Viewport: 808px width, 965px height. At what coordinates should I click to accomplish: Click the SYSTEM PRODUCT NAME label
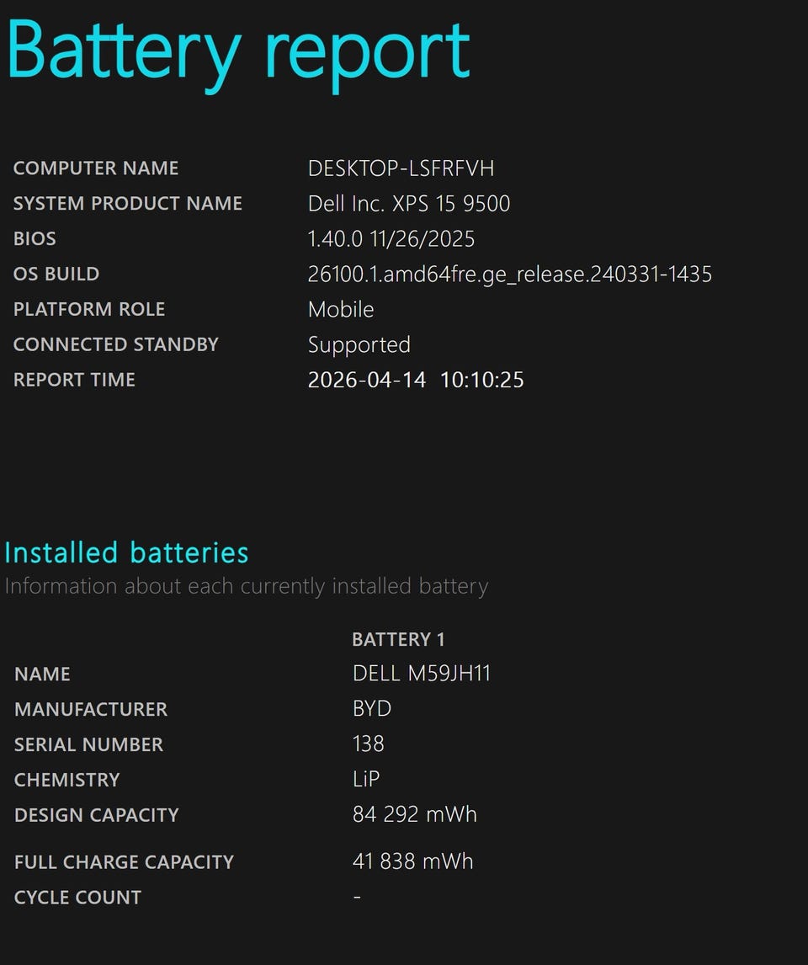pos(128,204)
